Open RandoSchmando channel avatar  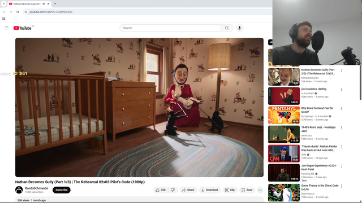coord(19,190)
